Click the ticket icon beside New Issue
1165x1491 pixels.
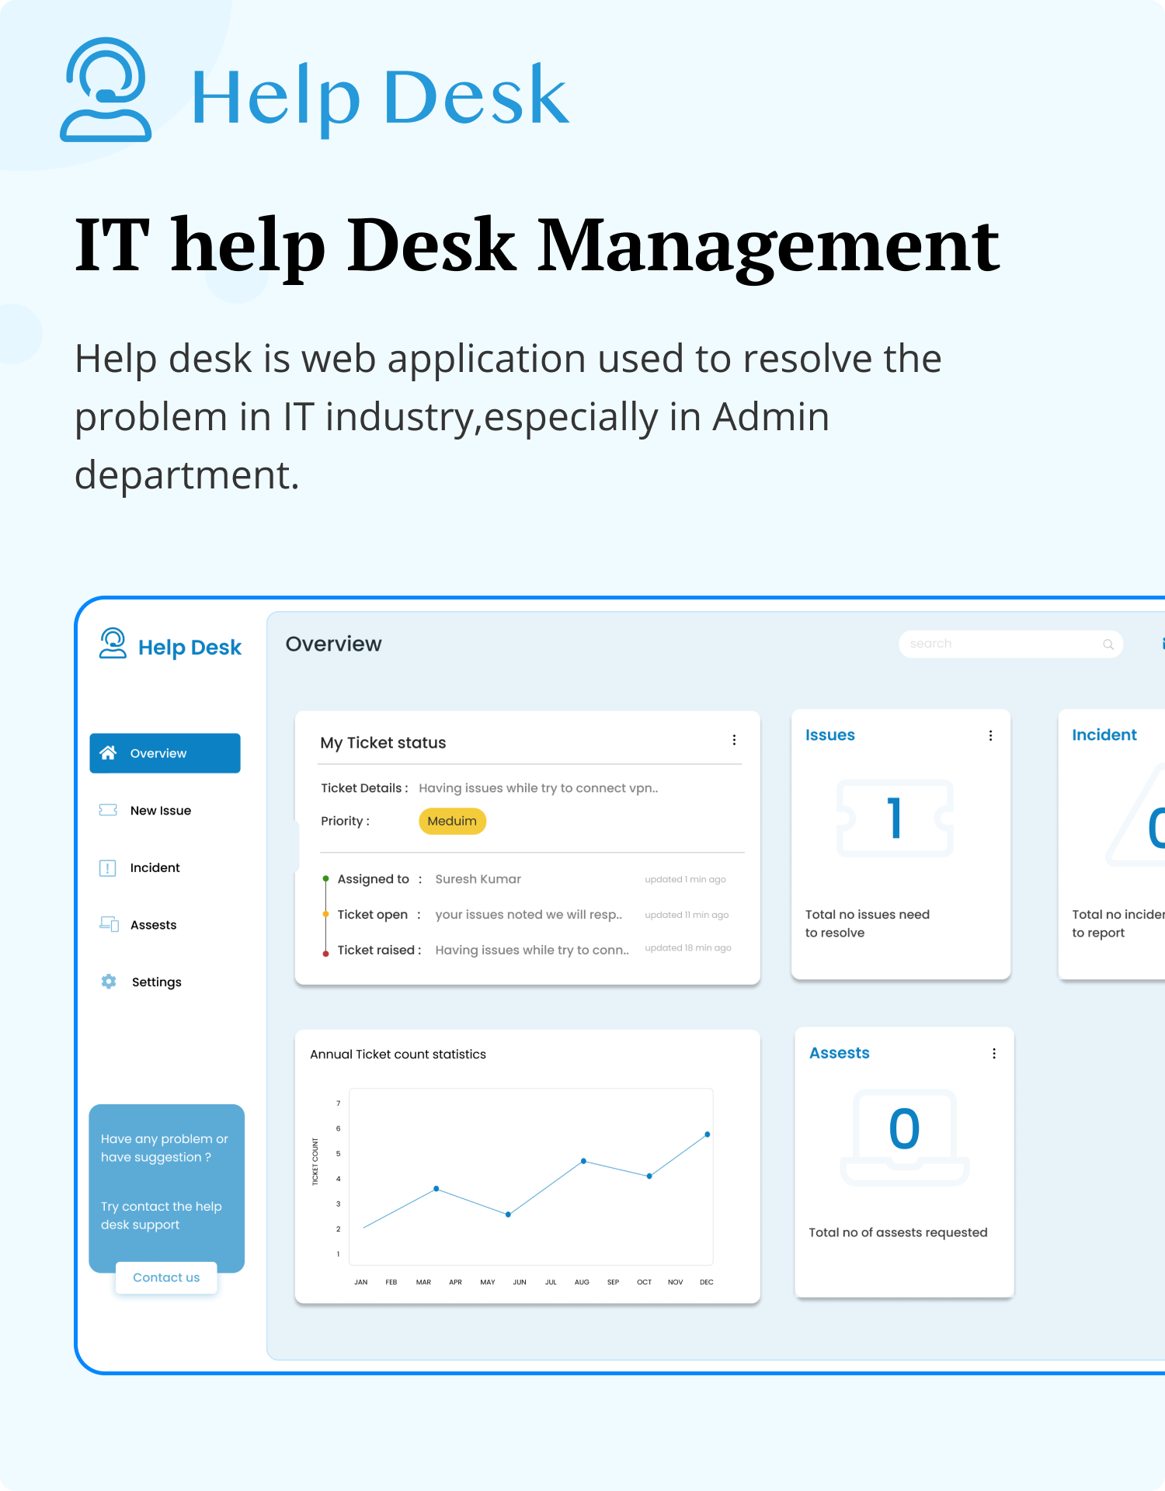coord(108,810)
